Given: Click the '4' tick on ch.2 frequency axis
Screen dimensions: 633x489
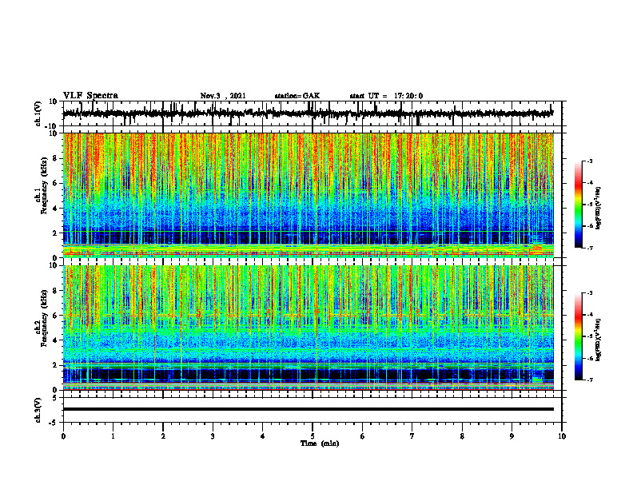Looking at the screenshot, I should click(x=56, y=340).
